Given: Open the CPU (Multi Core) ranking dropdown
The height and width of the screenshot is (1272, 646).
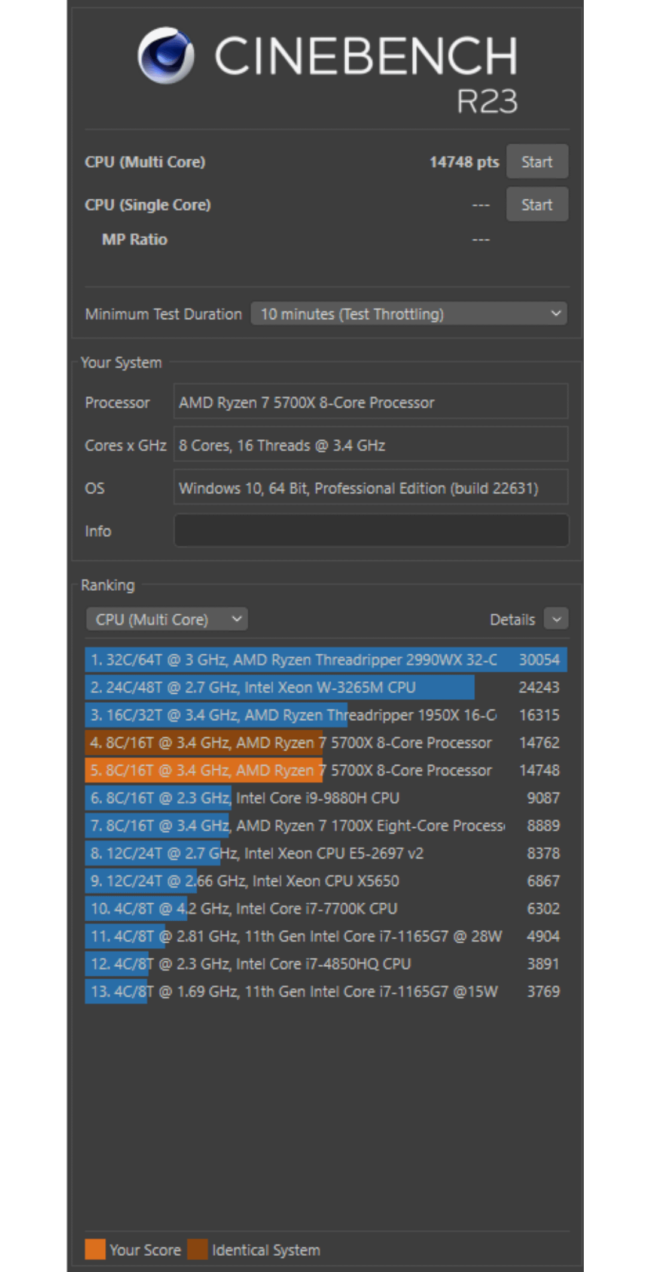Looking at the screenshot, I should point(167,619).
